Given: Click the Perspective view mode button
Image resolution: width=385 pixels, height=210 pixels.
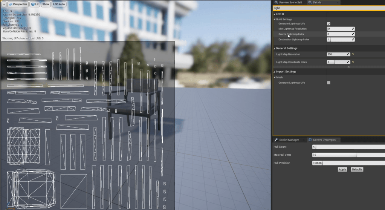Looking at the screenshot, I should click(18, 4).
